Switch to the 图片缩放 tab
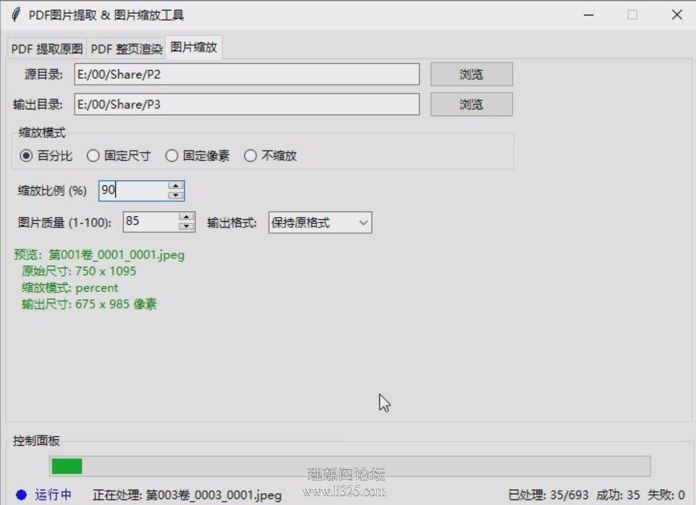 (194, 47)
